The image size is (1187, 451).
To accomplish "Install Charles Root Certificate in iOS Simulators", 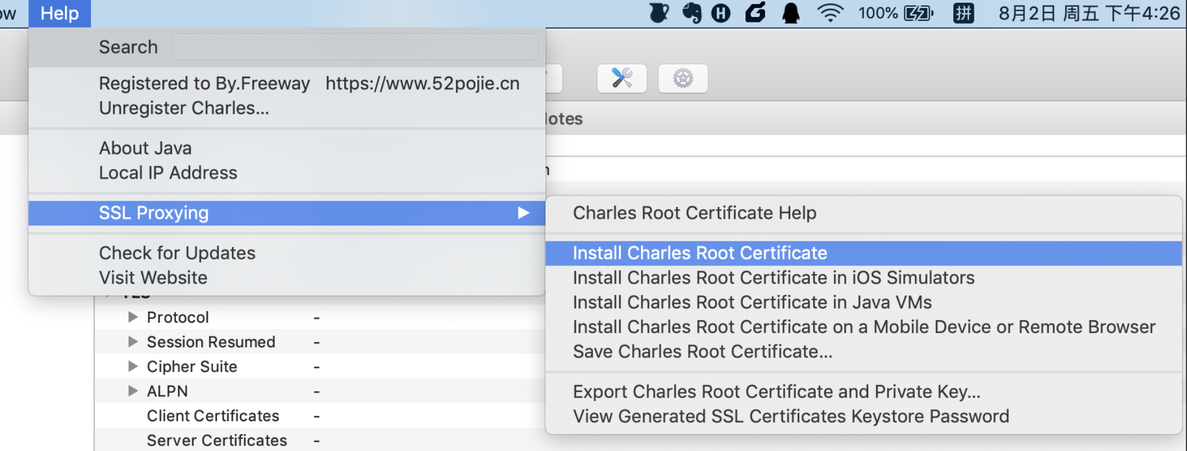I will click(x=863, y=278).
